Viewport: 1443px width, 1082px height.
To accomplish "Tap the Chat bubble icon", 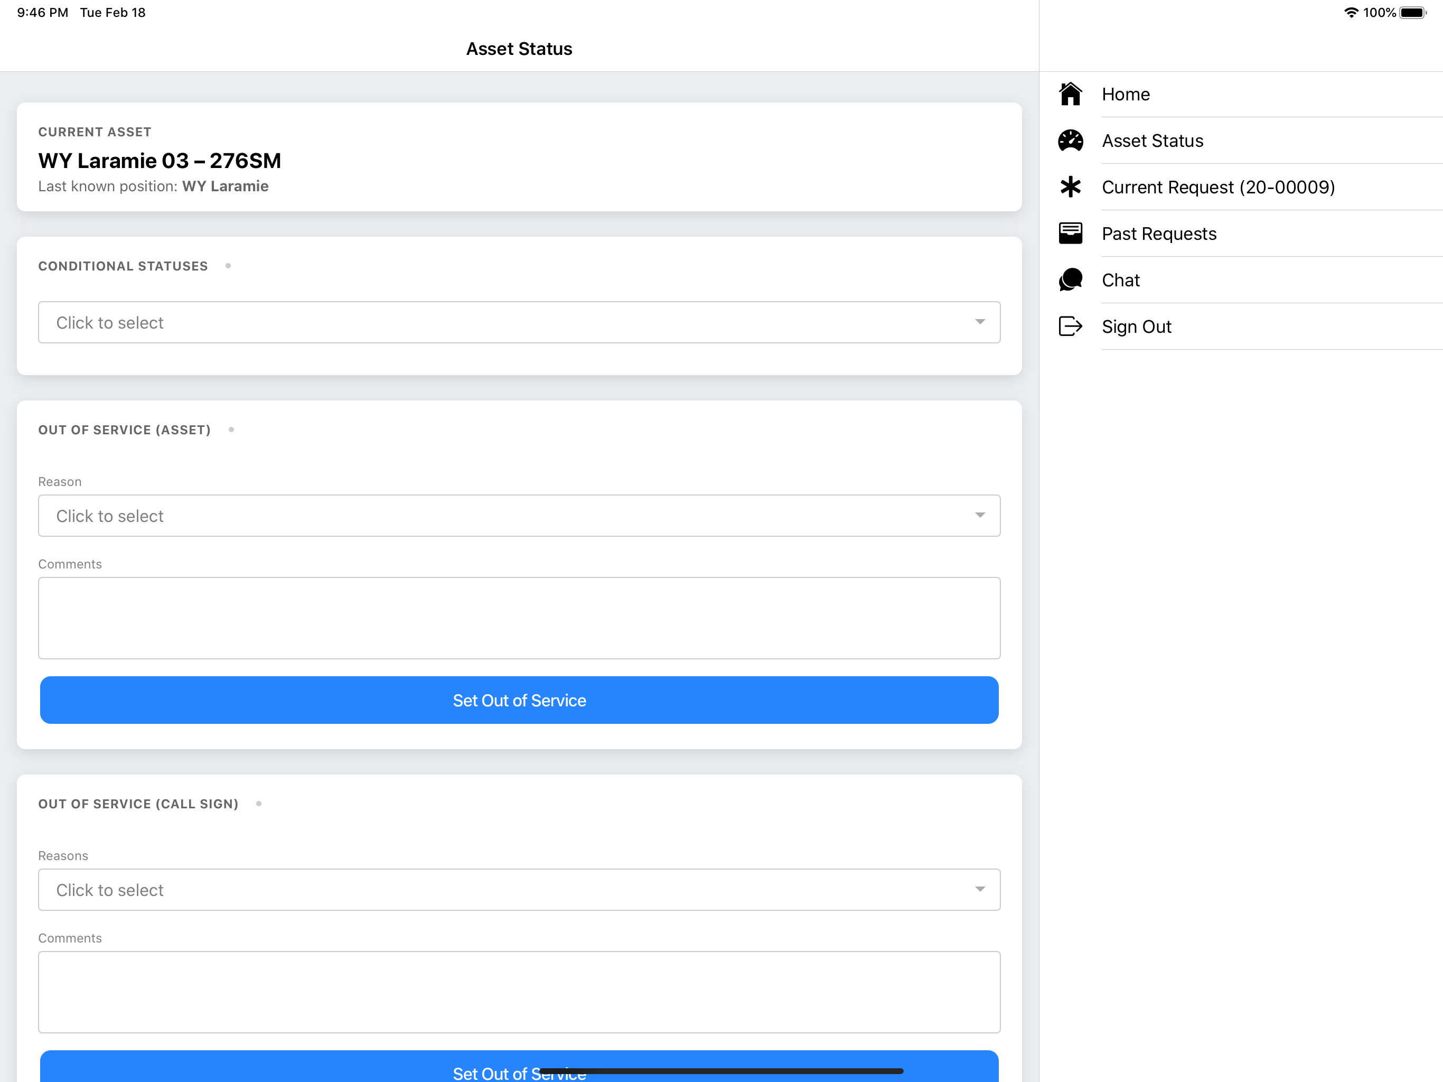I will point(1070,280).
